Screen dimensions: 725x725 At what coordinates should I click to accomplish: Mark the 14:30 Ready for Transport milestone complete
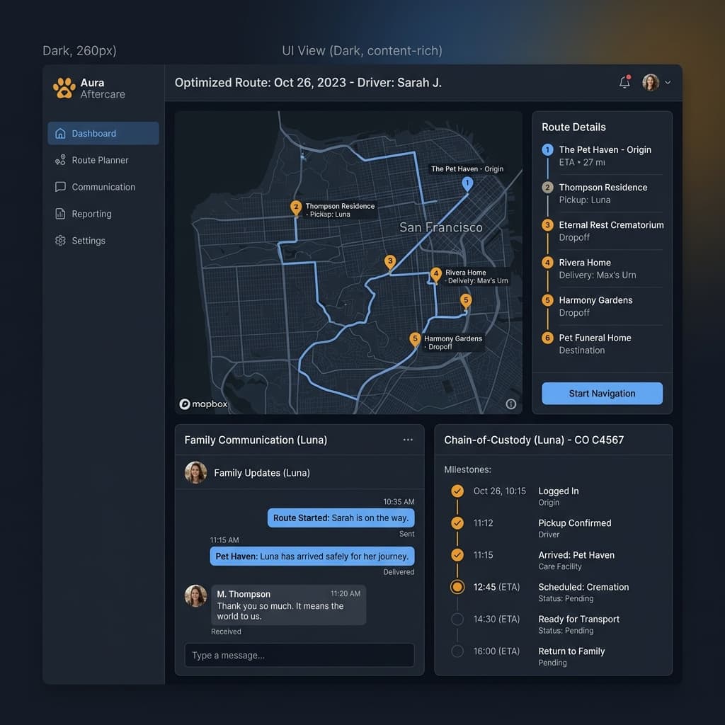457,619
